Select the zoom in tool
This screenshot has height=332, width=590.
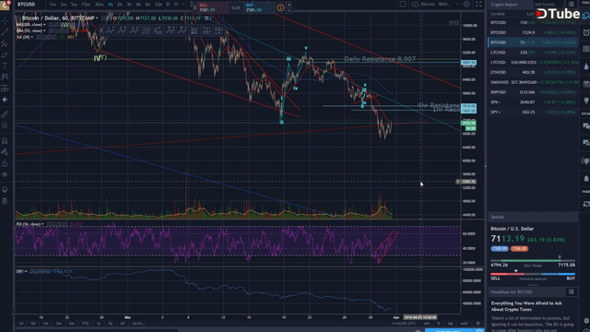5,125
